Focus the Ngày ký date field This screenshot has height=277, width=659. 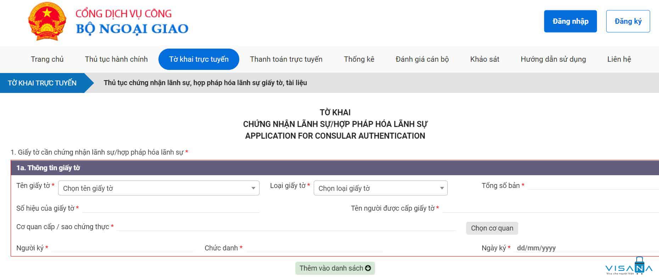[x=586, y=248]
